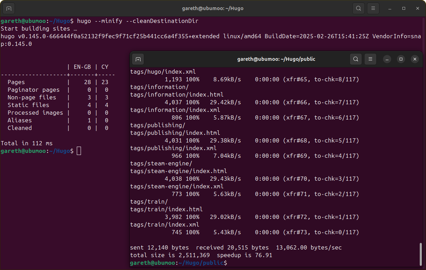Click 'tags/publishing/index.html' line
Screen dimensions: 426x270
pyautogui.click(x=175, y=133)
